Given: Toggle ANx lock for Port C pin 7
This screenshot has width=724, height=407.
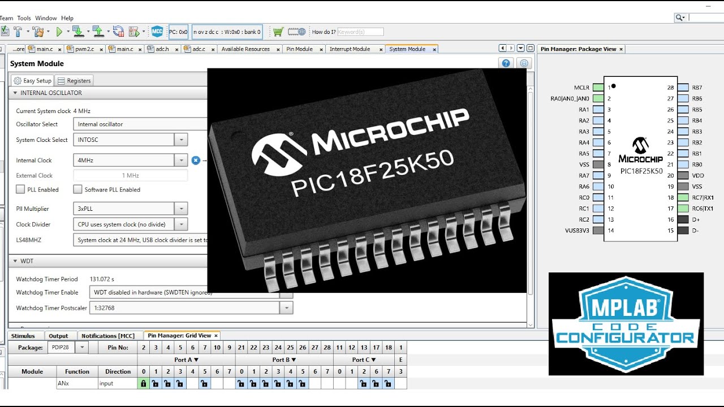Looking at the screenshot, I should point(388,383).
